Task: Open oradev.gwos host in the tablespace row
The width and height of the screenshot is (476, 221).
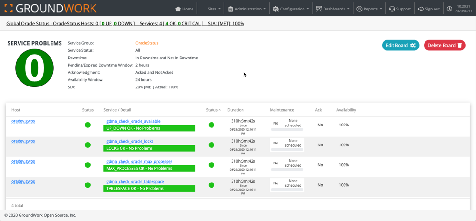Action: pyautogui.click(x=23, y=181)
